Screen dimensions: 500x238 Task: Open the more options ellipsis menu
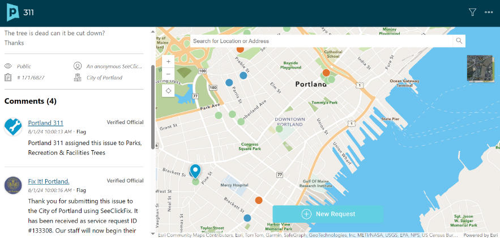489,12
